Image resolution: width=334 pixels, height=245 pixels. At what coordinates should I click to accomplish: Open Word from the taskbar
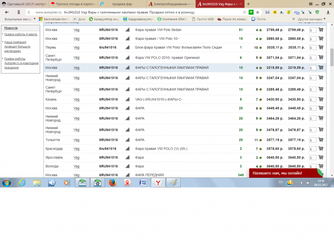(143, 183)
